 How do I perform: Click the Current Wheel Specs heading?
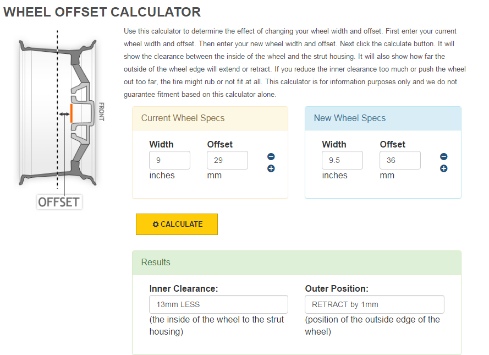click(x=183, y=118)
